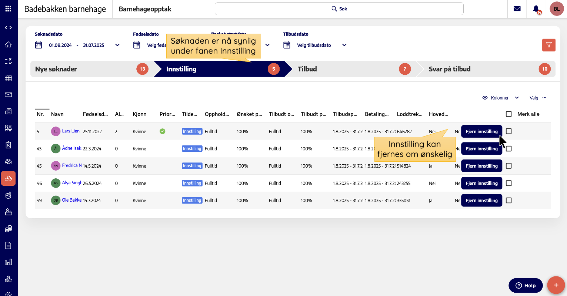
Task: Tick the checkbox for Ole Bakke row
Action: 509,201
